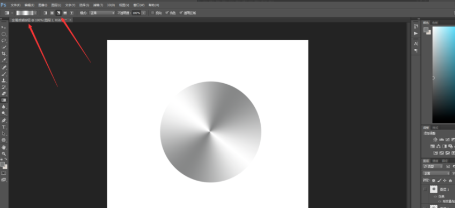
Task: Select the Pen tool
Action: pyautogui.click(x=4, y=121)
